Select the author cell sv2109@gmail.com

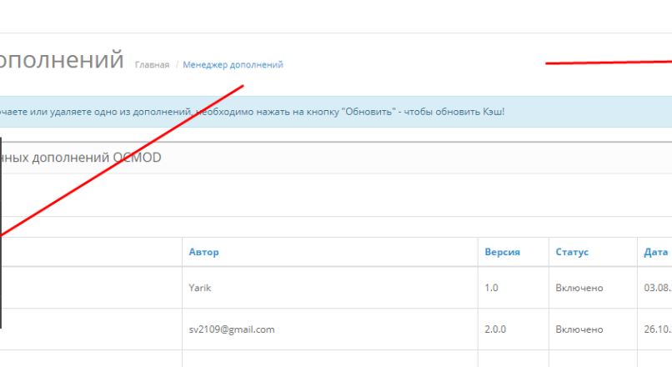click(232, 329)
